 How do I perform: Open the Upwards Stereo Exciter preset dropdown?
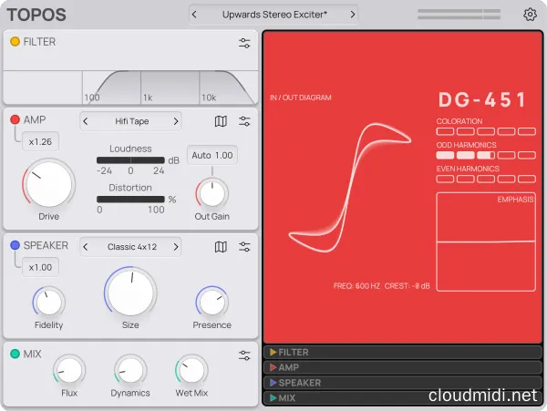[273, 15]
